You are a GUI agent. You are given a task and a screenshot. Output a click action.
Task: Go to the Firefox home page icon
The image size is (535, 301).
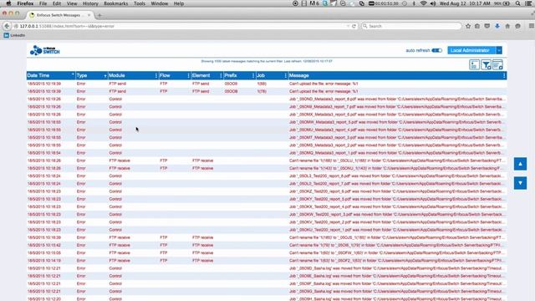click(507, 26)
